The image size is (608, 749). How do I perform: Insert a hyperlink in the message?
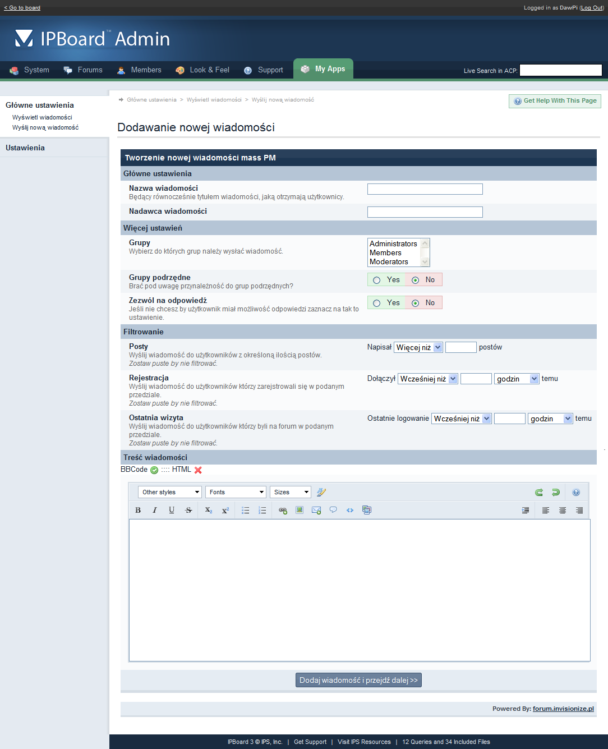[283, 510]
